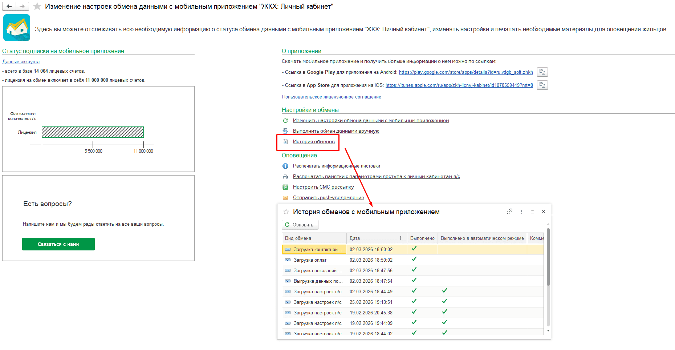
Task: Click Отправить push-уведомление link
Action: [x=328, y=198]
